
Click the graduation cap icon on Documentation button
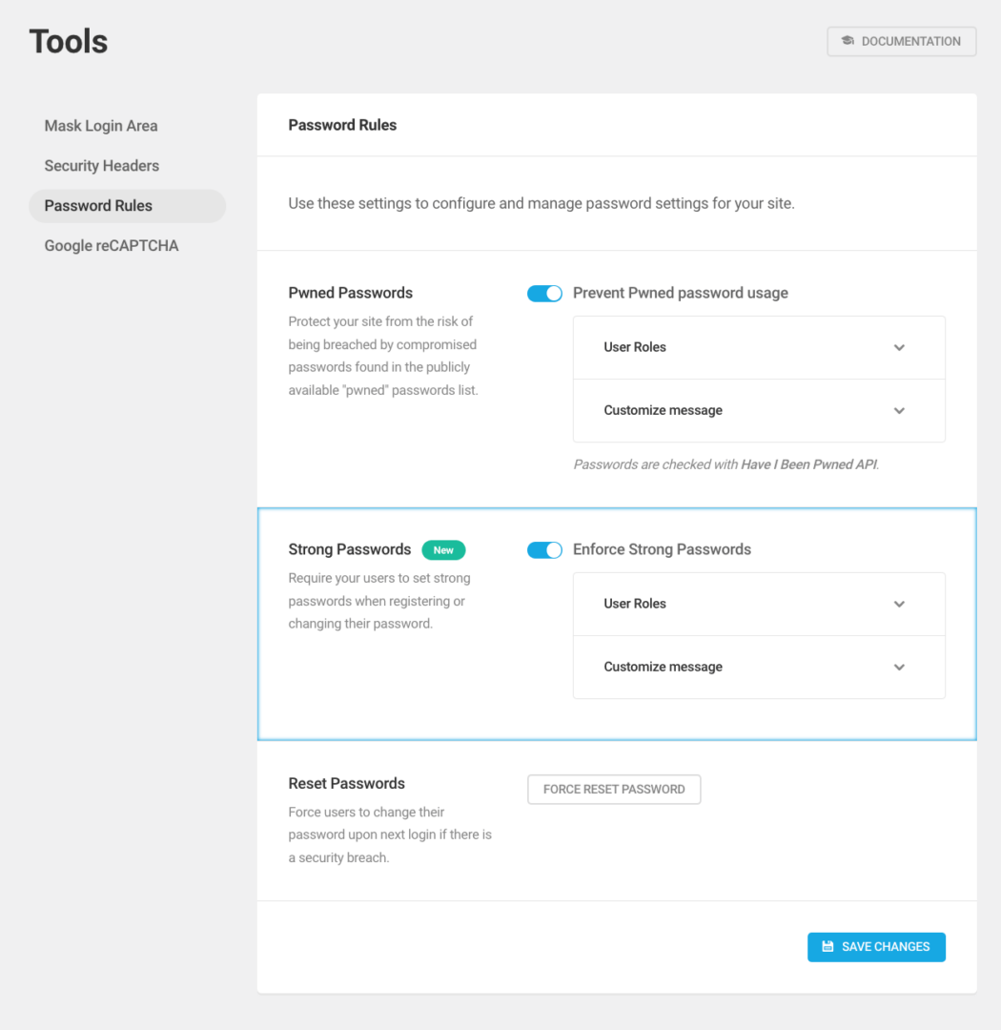point(848,41)
